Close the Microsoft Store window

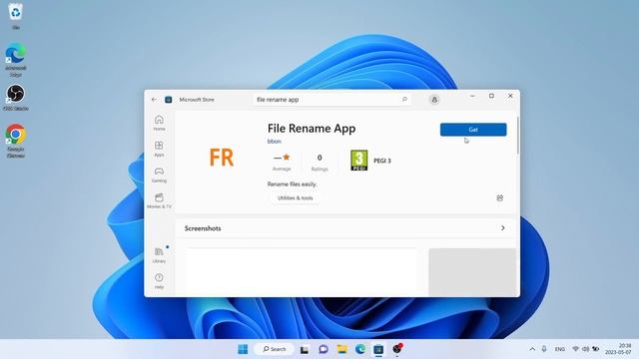pos(510,96)
